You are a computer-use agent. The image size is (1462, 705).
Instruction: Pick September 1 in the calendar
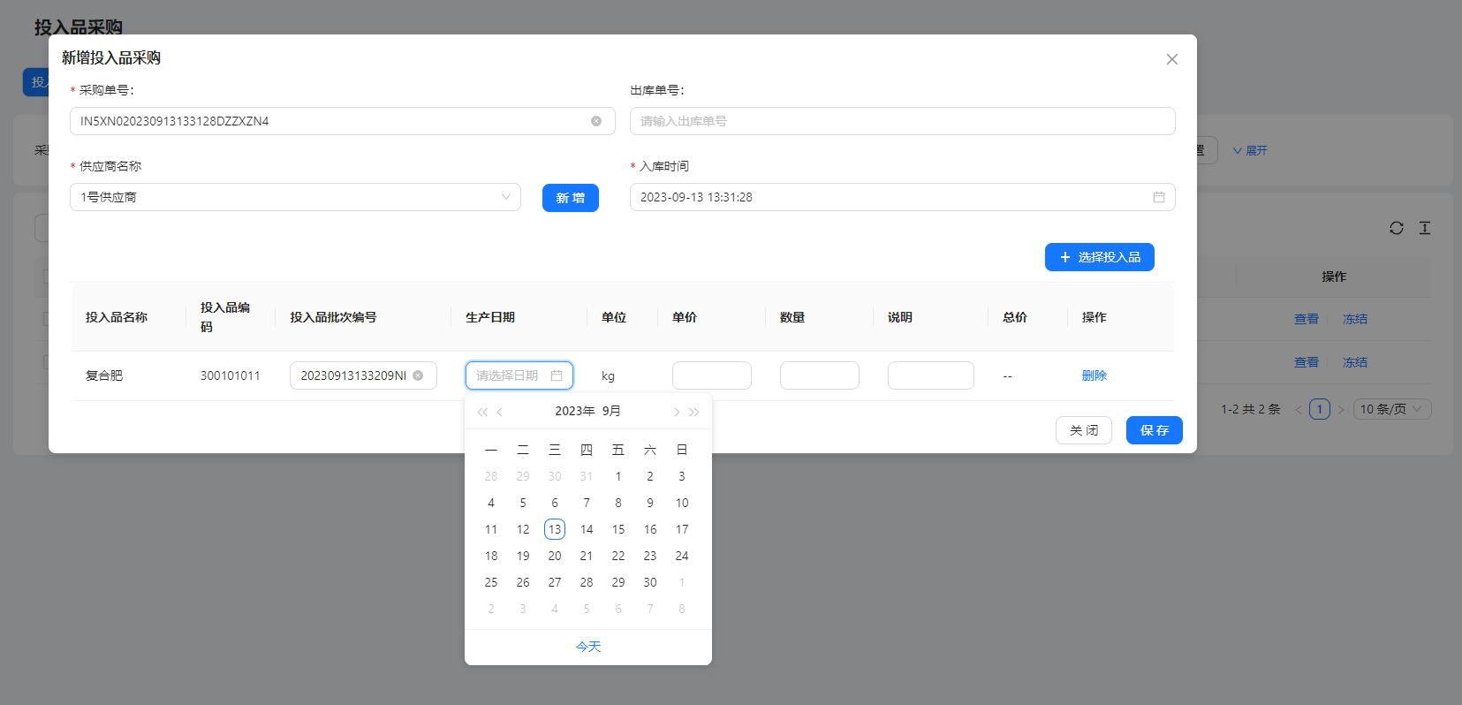618,476
